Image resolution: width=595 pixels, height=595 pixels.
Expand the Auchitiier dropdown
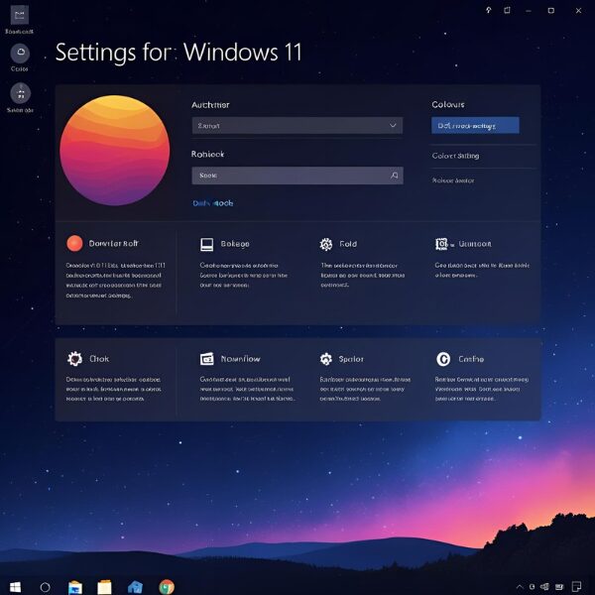(x=297, y=126)
